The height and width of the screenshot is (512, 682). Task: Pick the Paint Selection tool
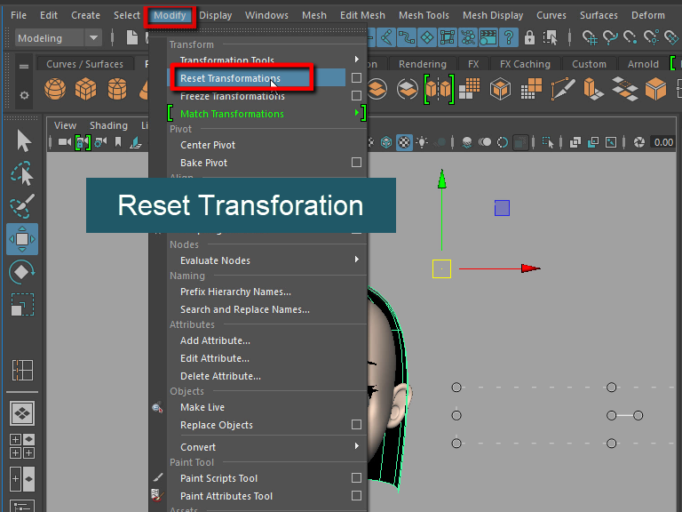pos(22,206)
